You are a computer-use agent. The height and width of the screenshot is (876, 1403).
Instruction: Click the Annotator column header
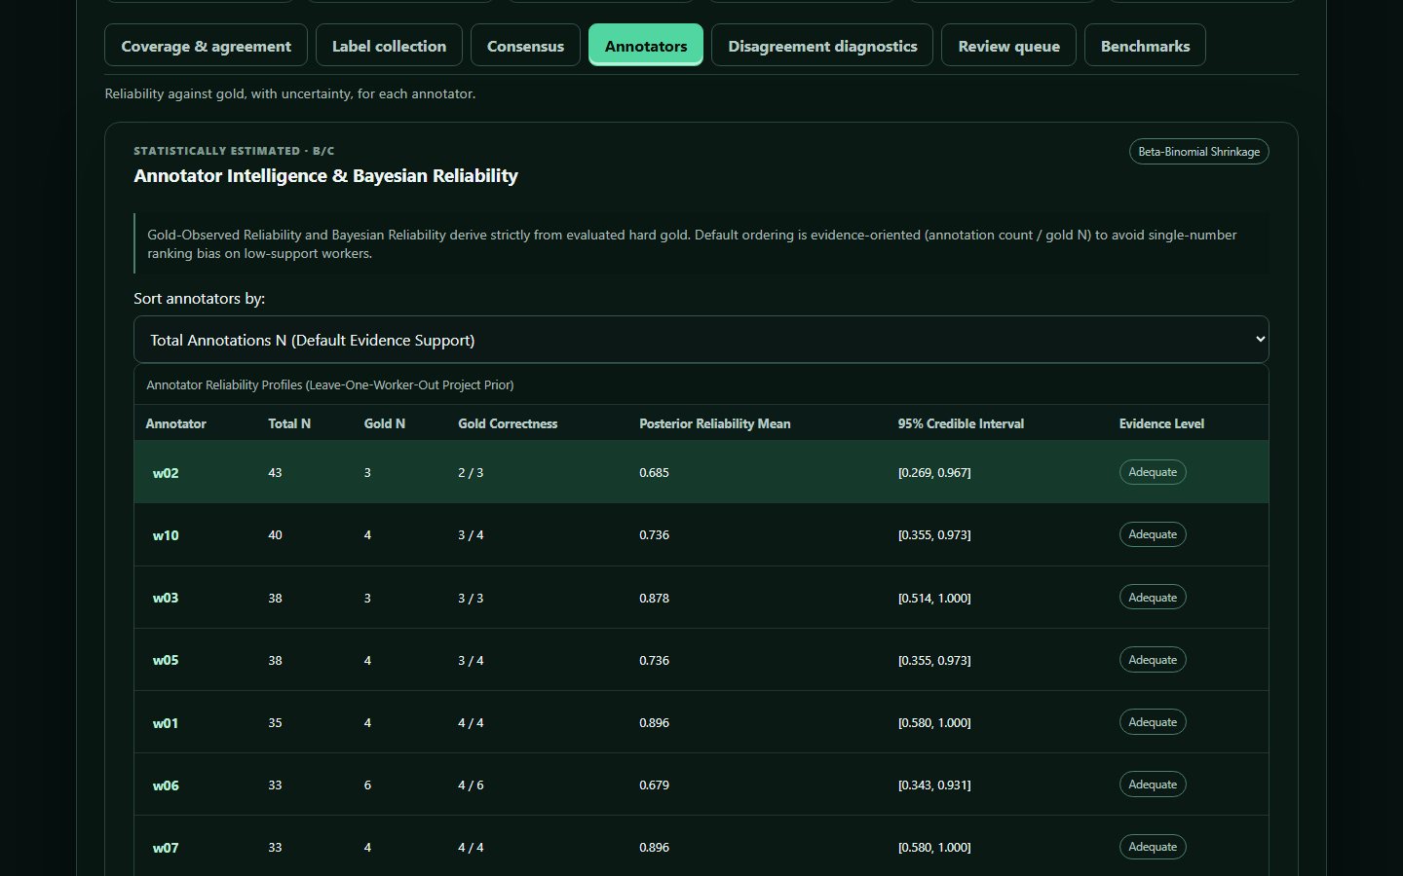pos(175,423)
